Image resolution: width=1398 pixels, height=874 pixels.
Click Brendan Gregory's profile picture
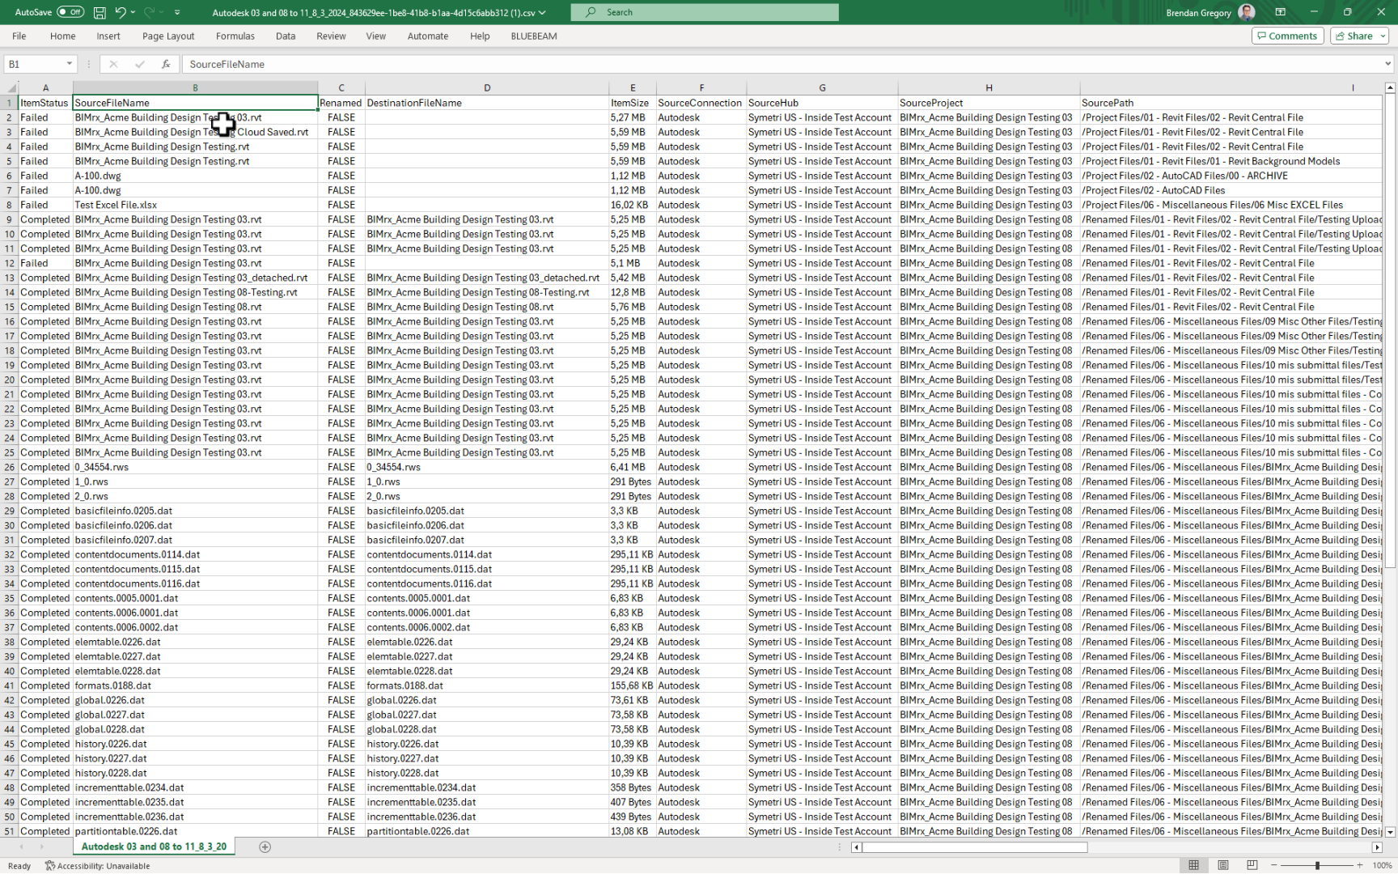(1247, 12)
